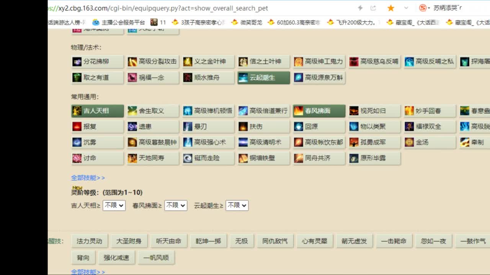
Task: Toggle the 箭无虚发 awakening skill
Action: click(x=354, y=241)
